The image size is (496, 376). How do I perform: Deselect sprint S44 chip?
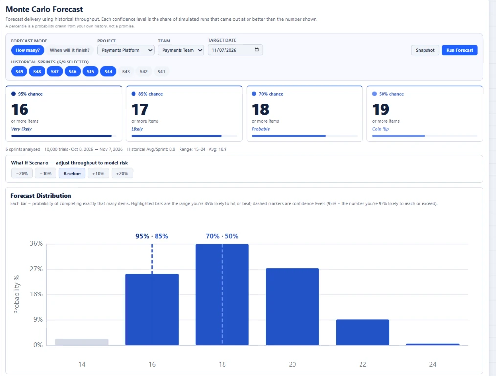click(x=108, y=72)
